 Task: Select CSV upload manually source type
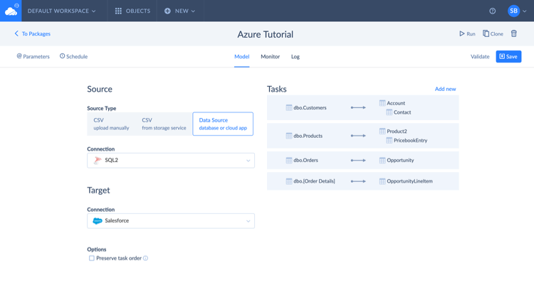(x=111, y=124)
